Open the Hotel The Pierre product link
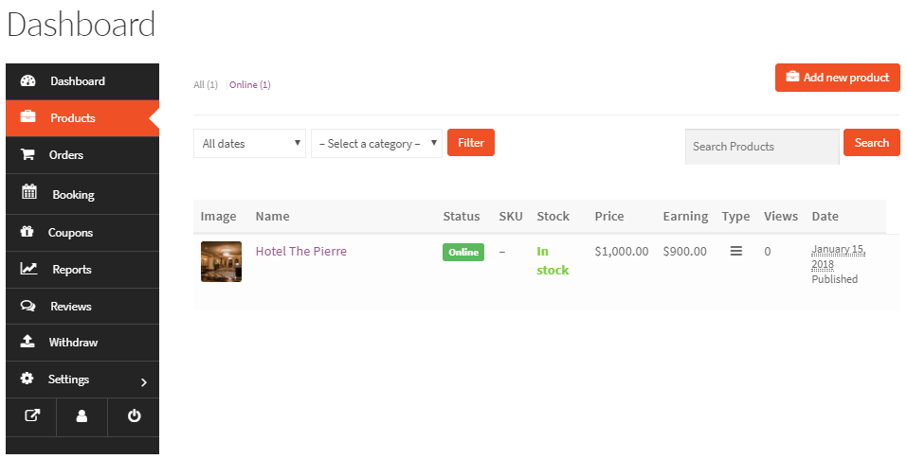 (301, 252)
